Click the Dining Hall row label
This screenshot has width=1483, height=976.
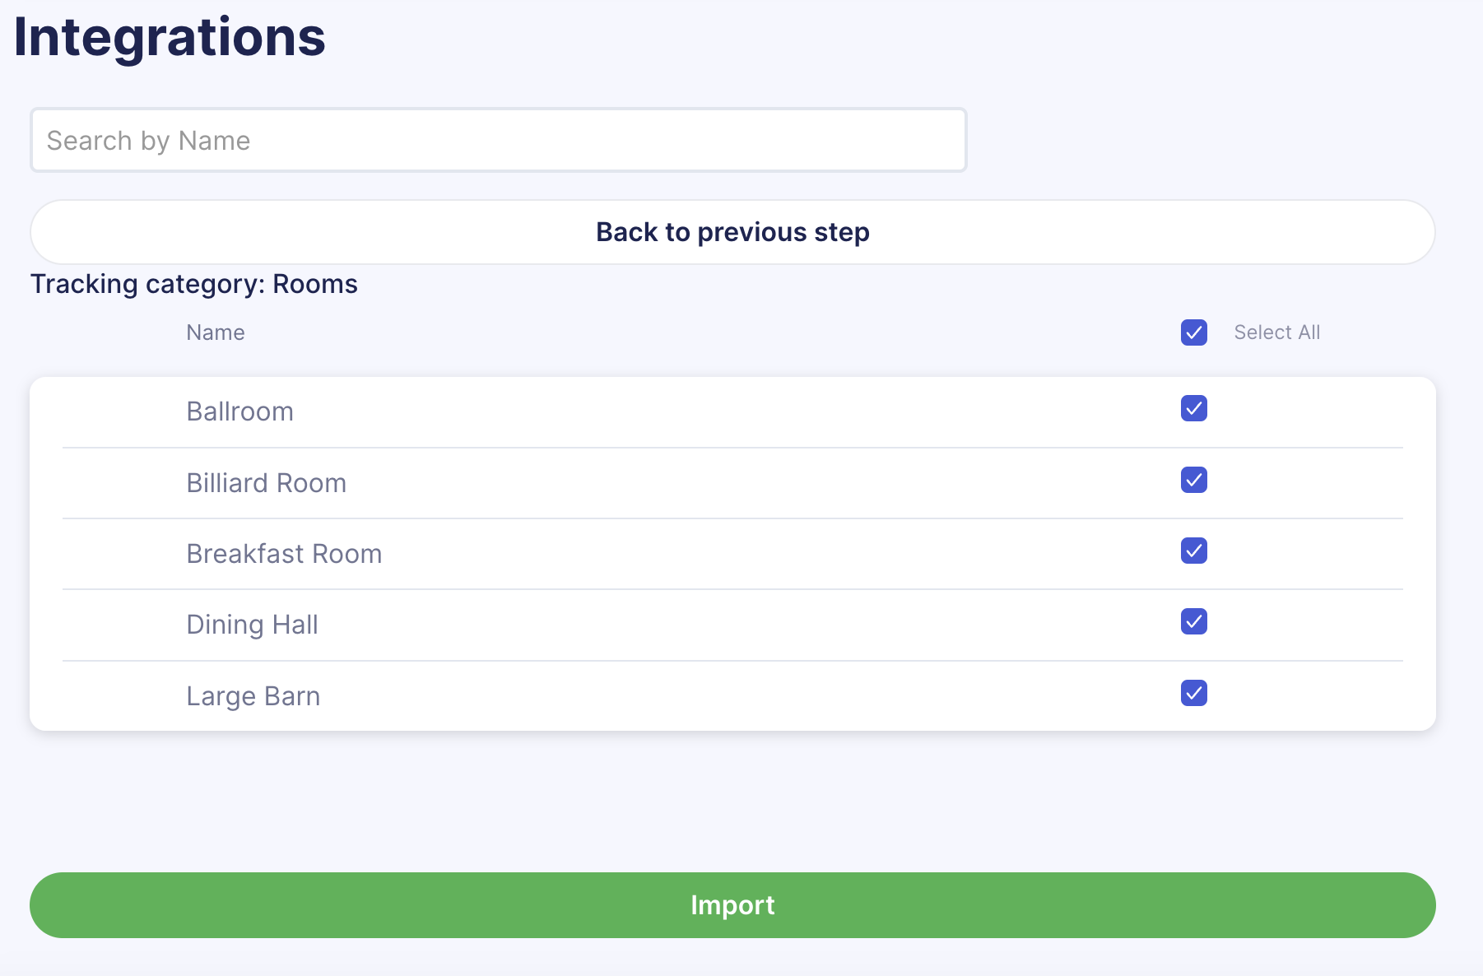pyautogui.click(x=252, y=625)
